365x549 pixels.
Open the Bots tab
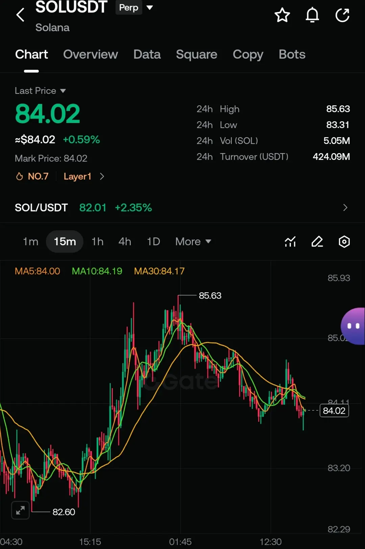(292, 55)
